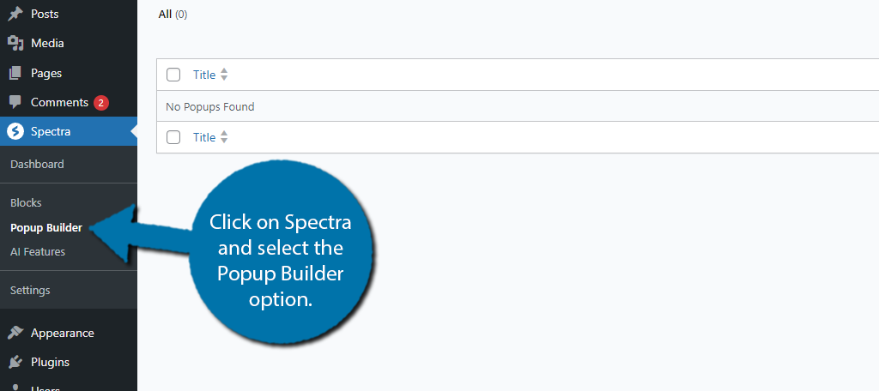
Task: Click the Posts pushpin icon
Action: (x=15, y=14)
